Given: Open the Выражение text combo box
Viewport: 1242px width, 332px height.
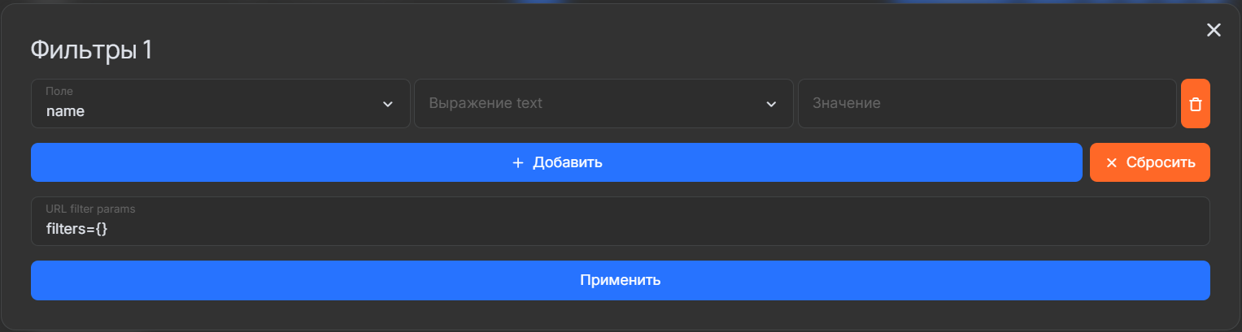Looking at the screenshot, I should [x=602, y=104].
